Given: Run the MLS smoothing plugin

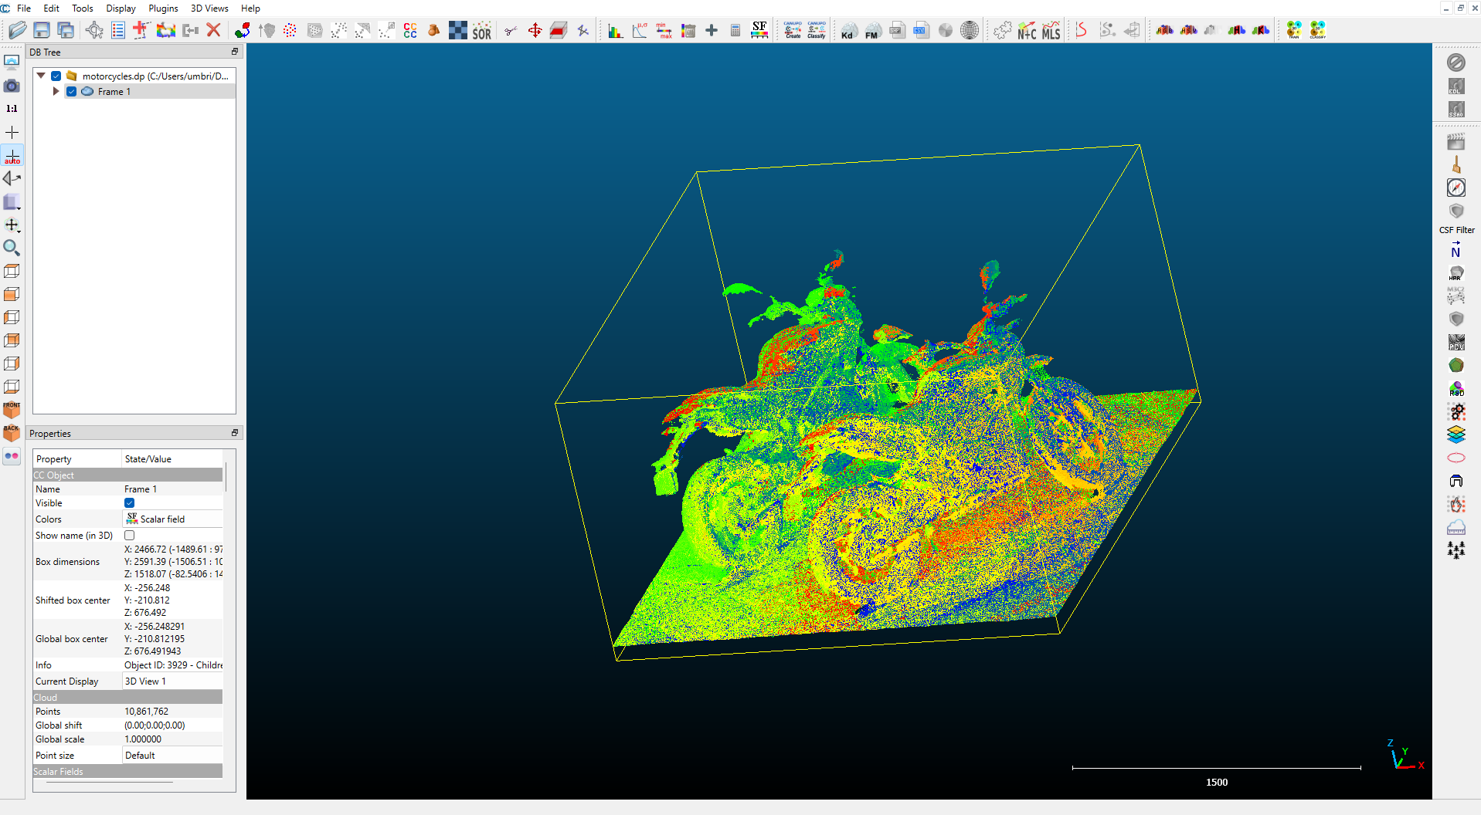Looking at the screenshot, I should pos(1051,30).
